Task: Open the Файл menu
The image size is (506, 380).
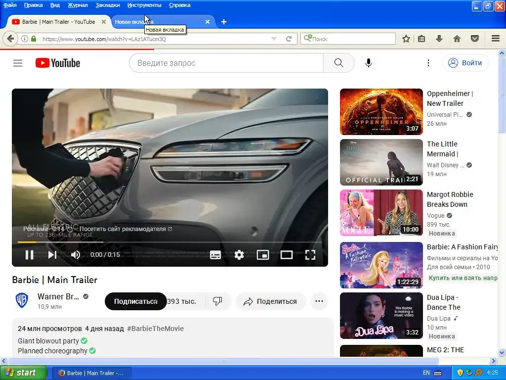Action: pos(10,5)
